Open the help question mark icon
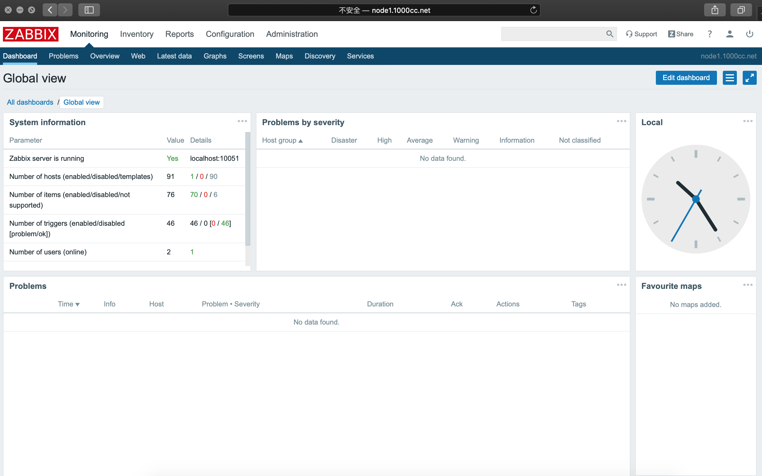Viewport: 762px width, 476px height. [x=709, y=34]
